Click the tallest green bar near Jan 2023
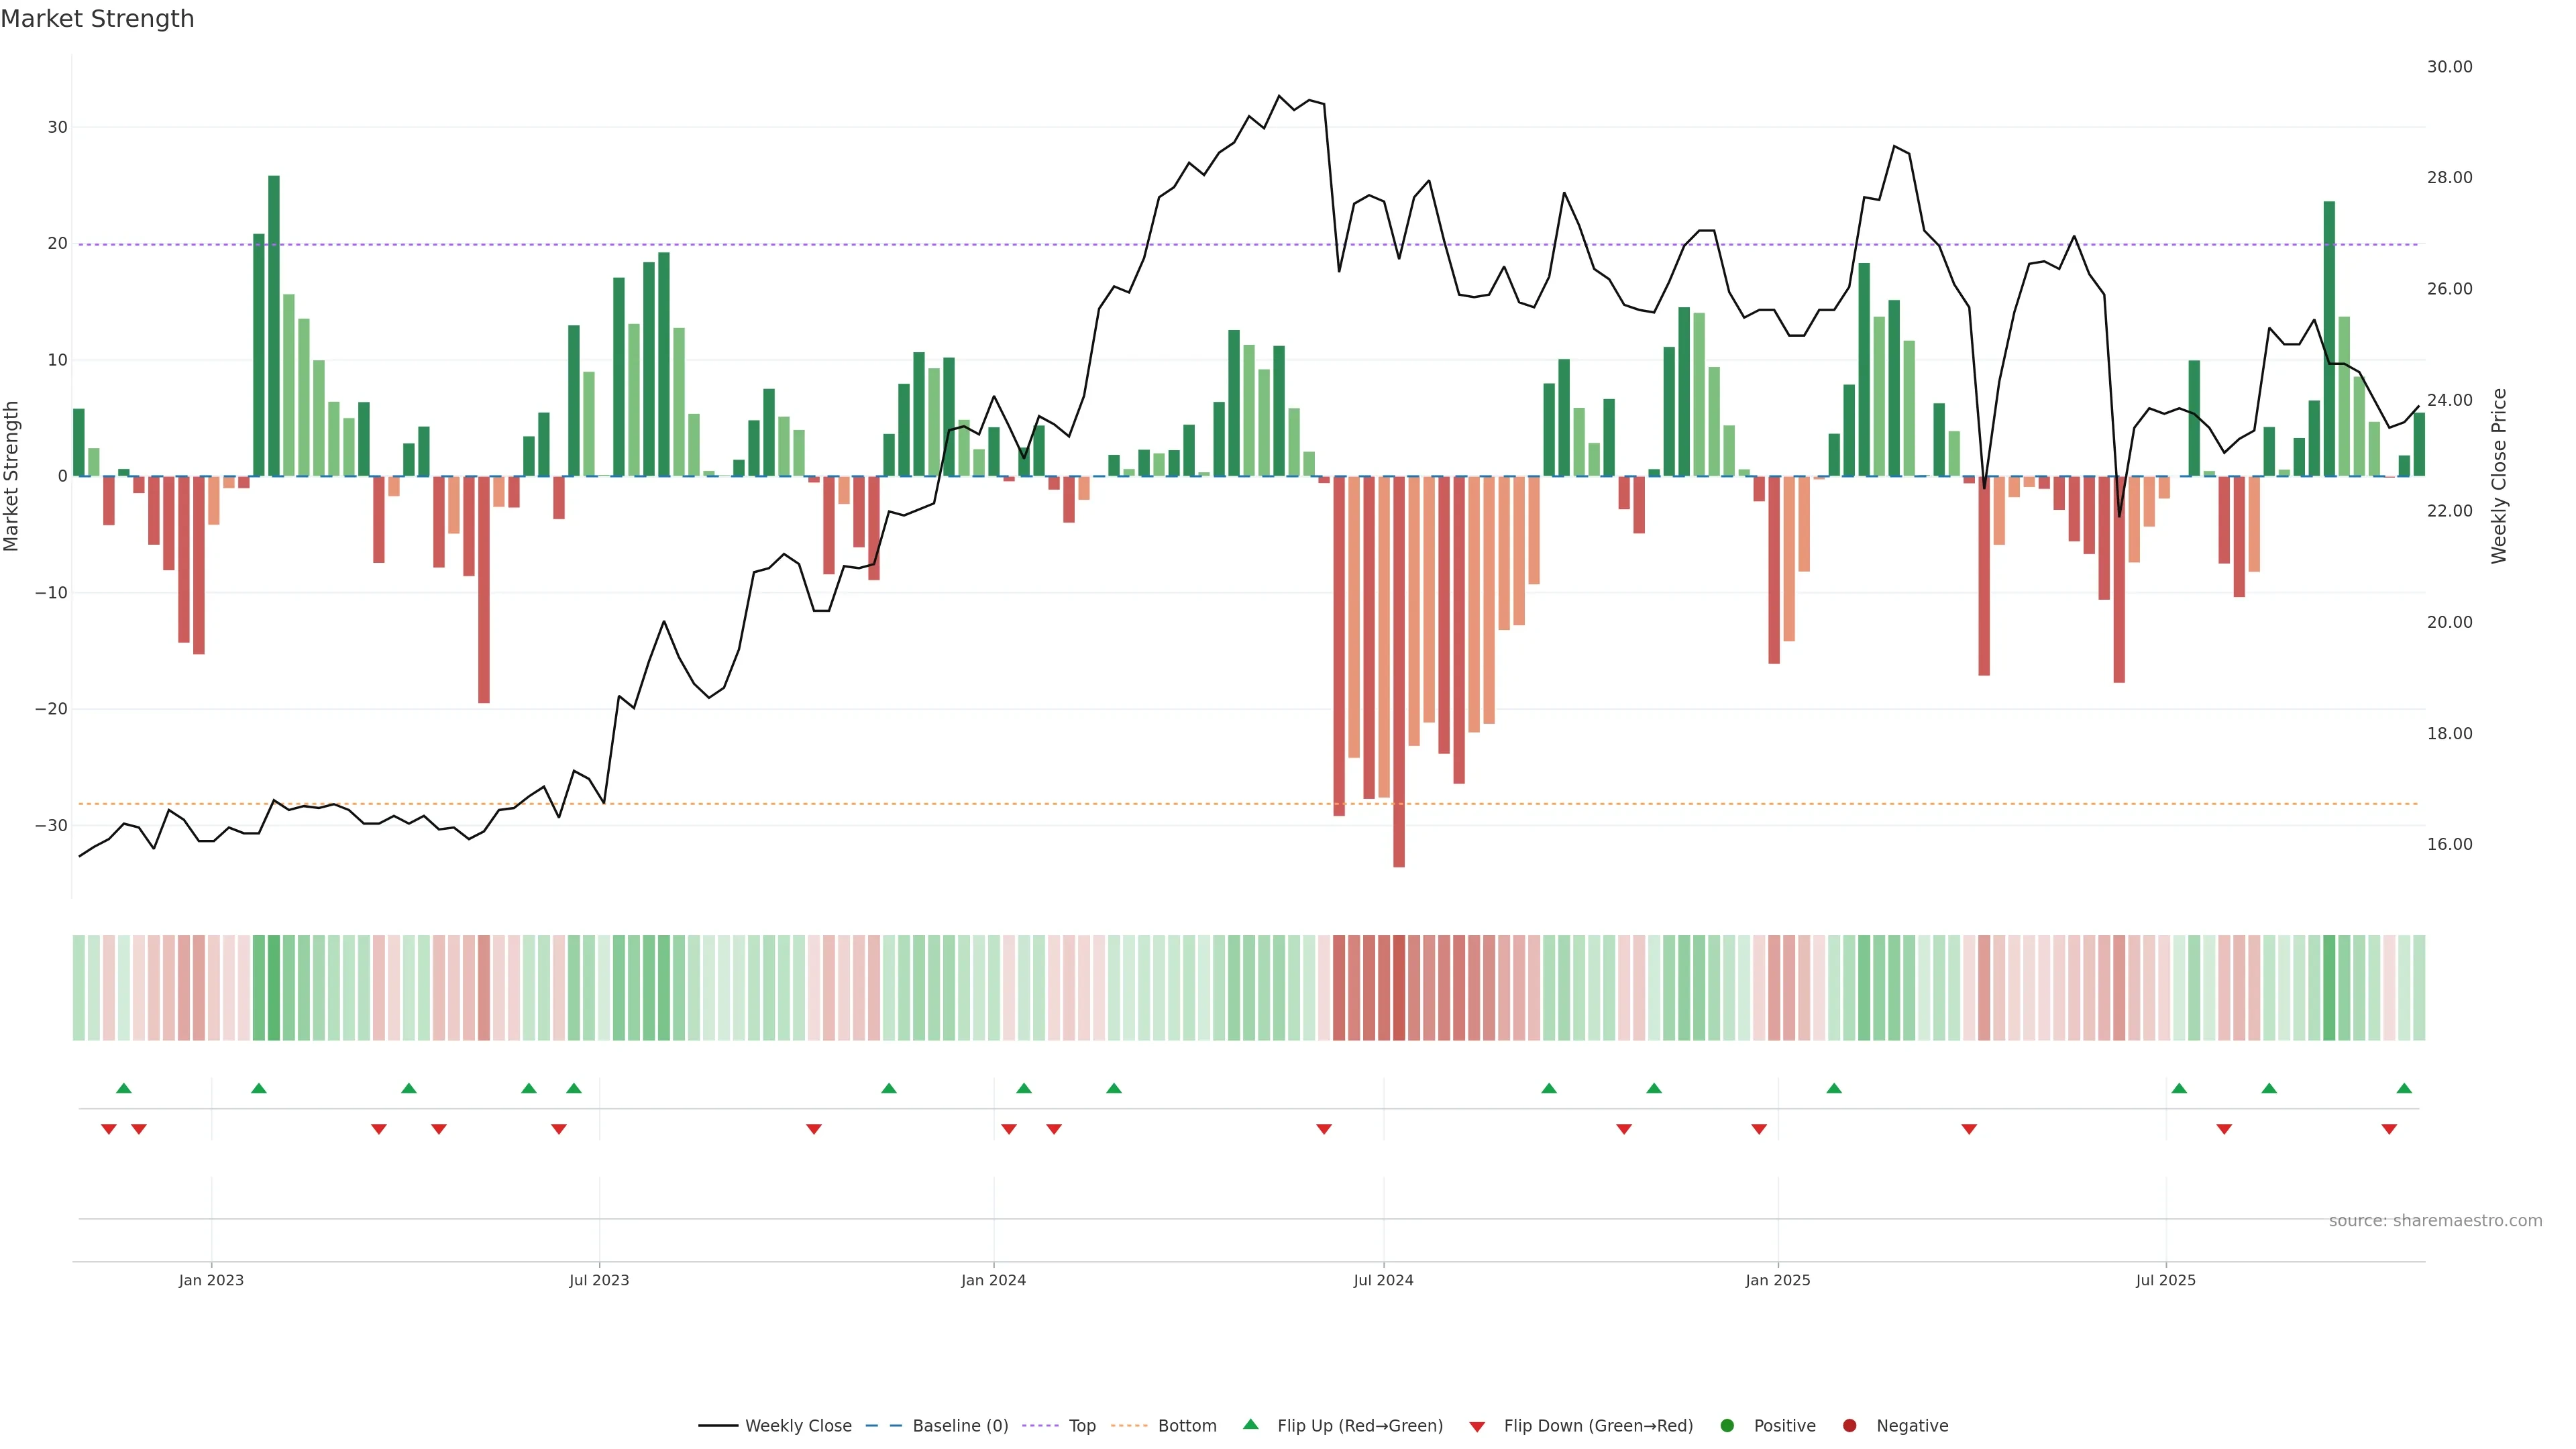The width and height of the screenshot is (2576, 1449). (x=274, y=325)
